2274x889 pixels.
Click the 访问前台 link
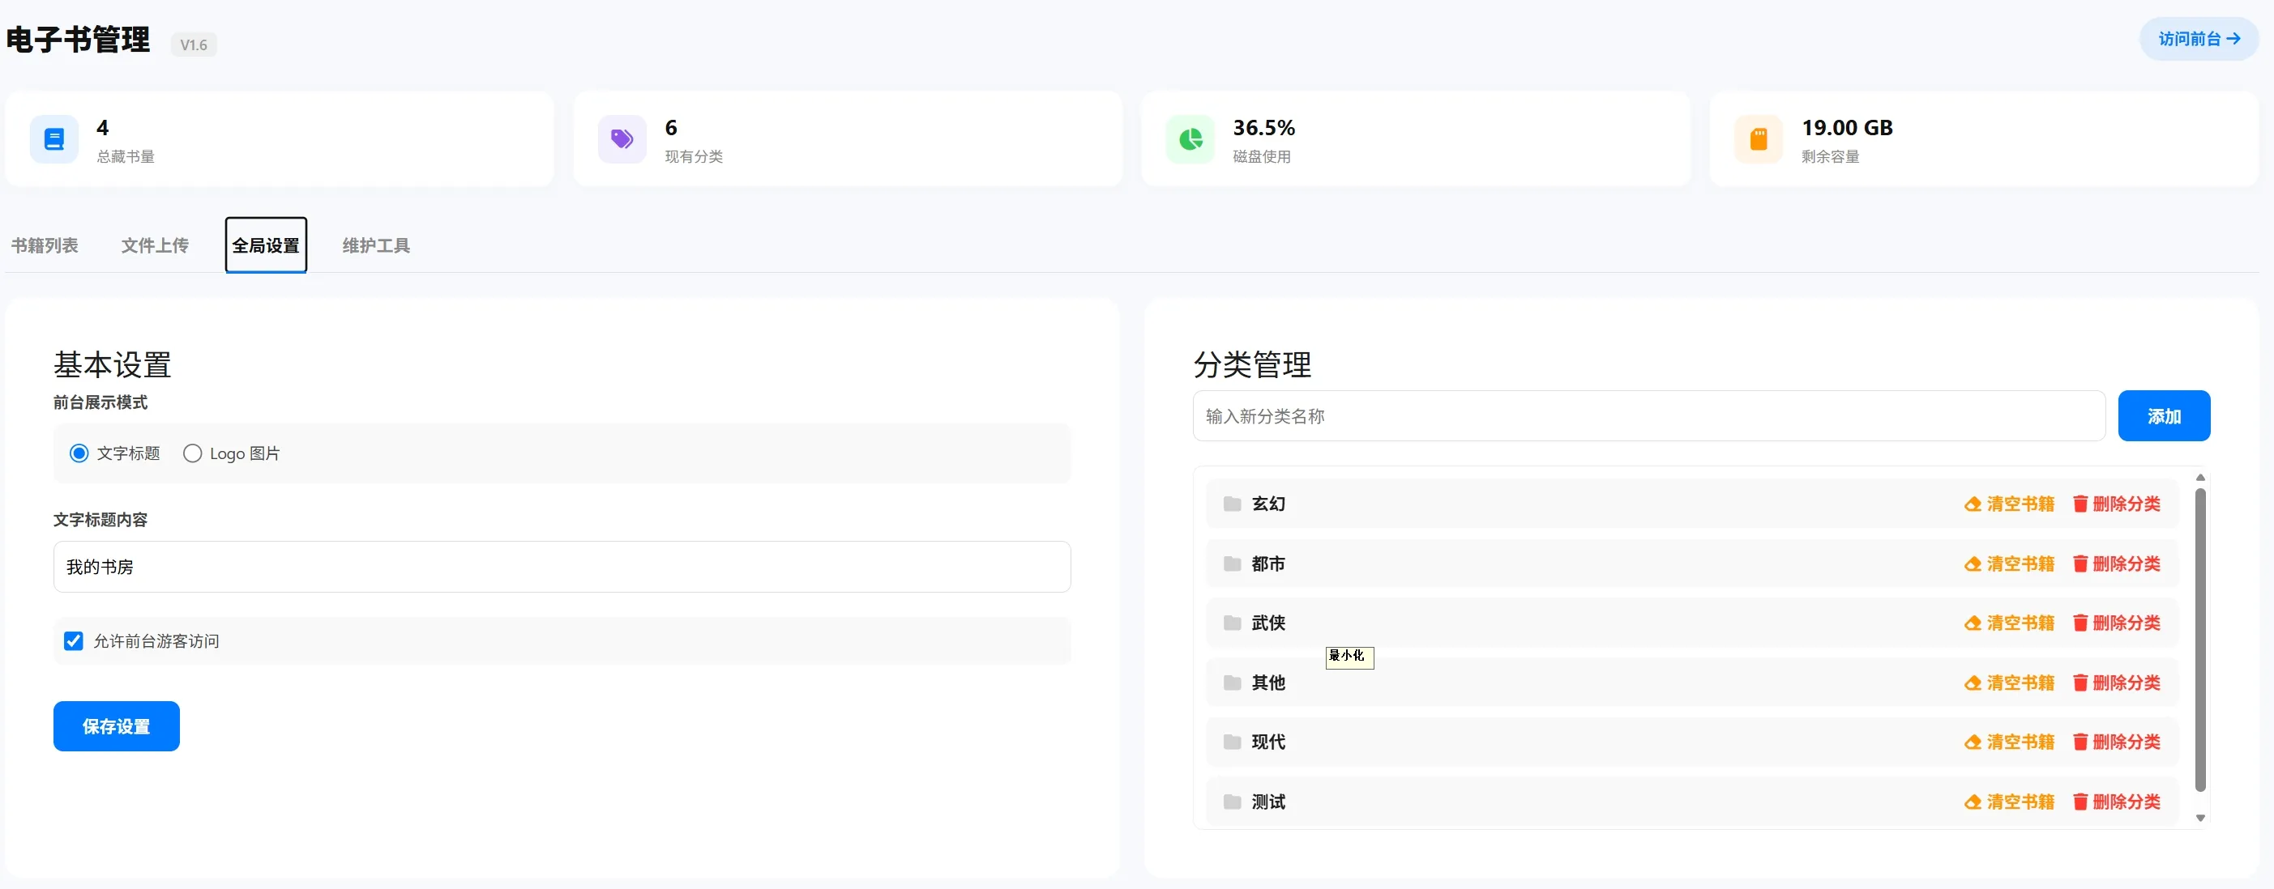coord(2199,39)
